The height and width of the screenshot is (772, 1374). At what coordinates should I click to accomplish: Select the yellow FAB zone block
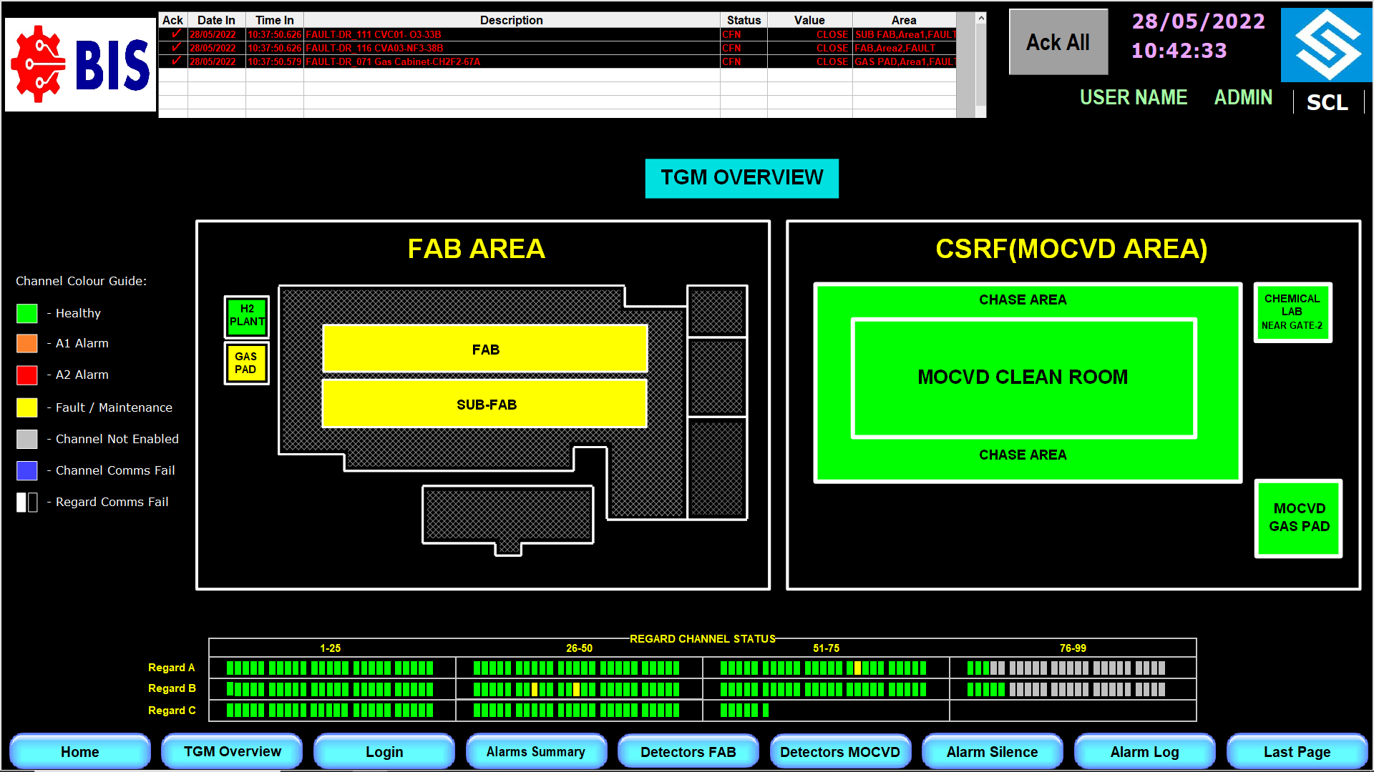point(485,349)
